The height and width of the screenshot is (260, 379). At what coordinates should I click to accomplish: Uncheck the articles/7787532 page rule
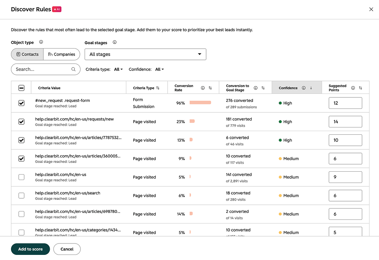pyautogui.click(x=21, y=140)
